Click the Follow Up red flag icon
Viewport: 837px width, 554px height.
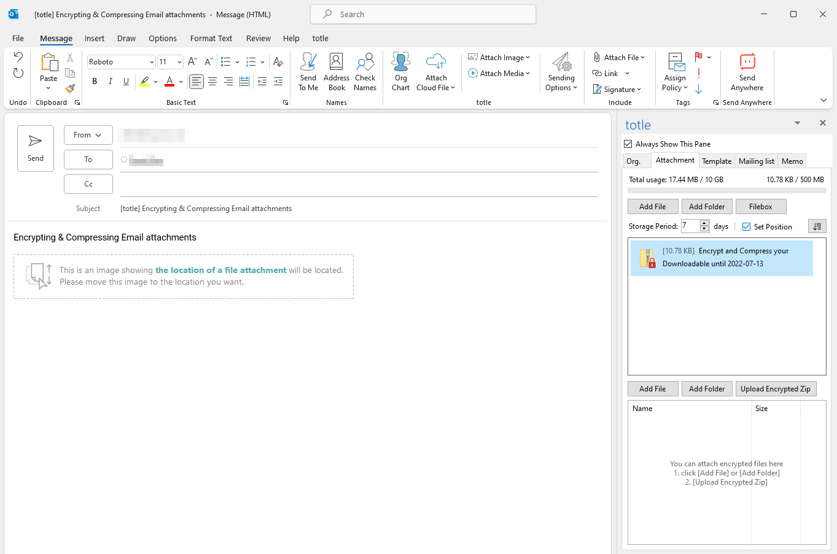[x=699, y=57]
